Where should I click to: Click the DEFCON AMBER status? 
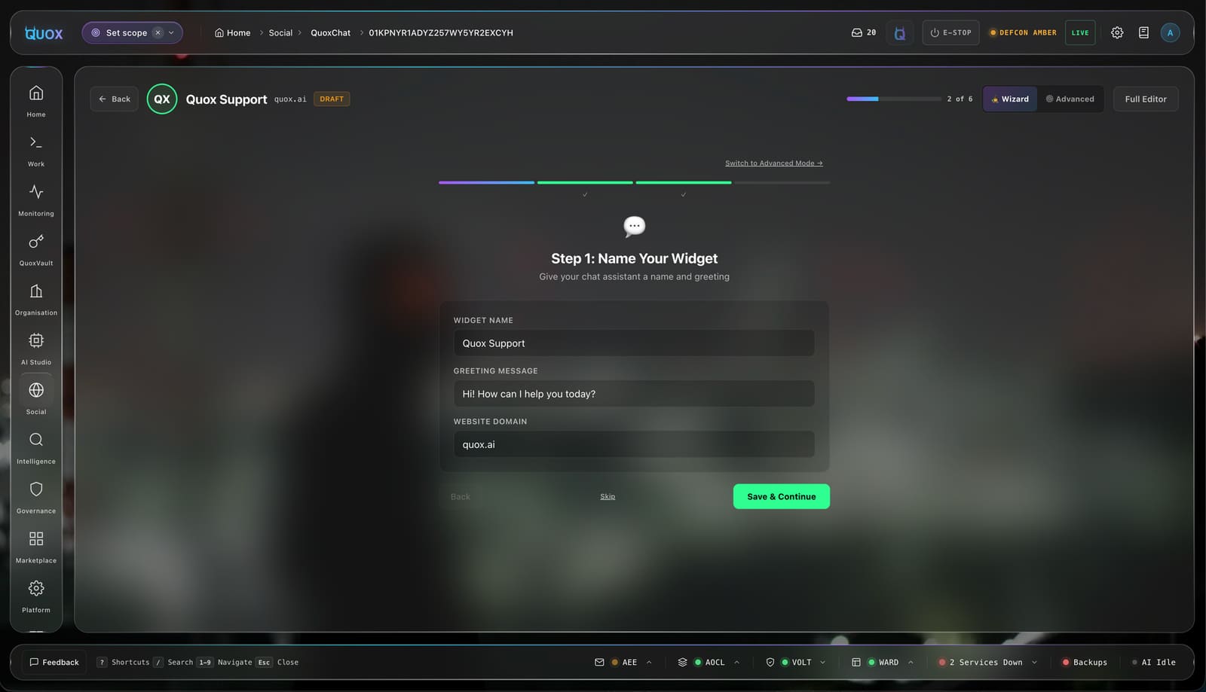tap(1023, 32)
